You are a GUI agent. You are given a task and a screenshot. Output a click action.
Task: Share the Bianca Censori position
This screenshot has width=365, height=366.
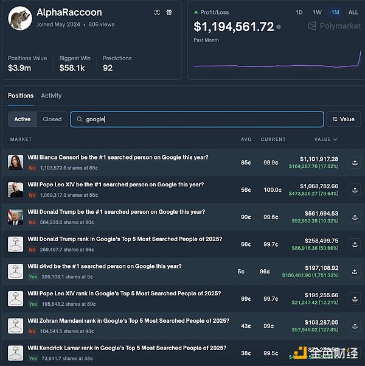click(354, 162)
